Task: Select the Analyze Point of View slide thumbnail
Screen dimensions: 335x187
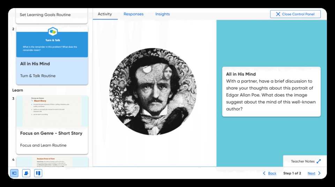Action: tap(52, 162)
